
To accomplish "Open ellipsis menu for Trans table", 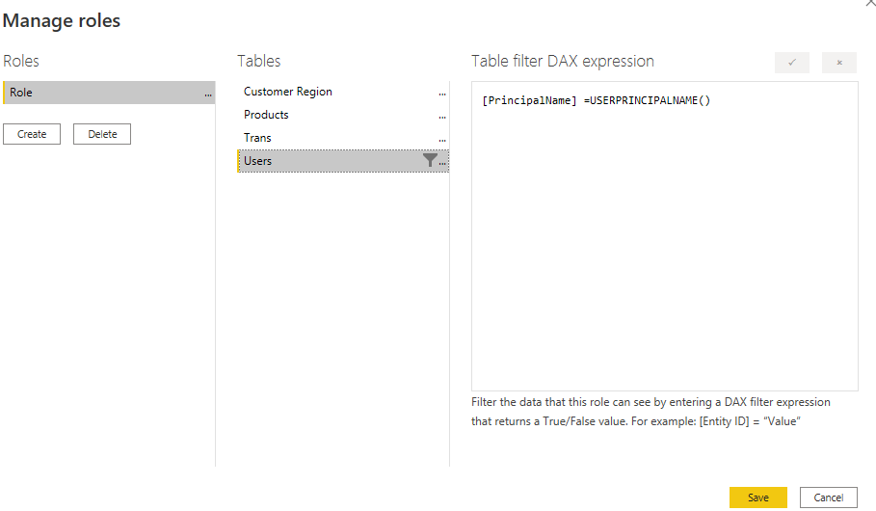I will [442, 140].
